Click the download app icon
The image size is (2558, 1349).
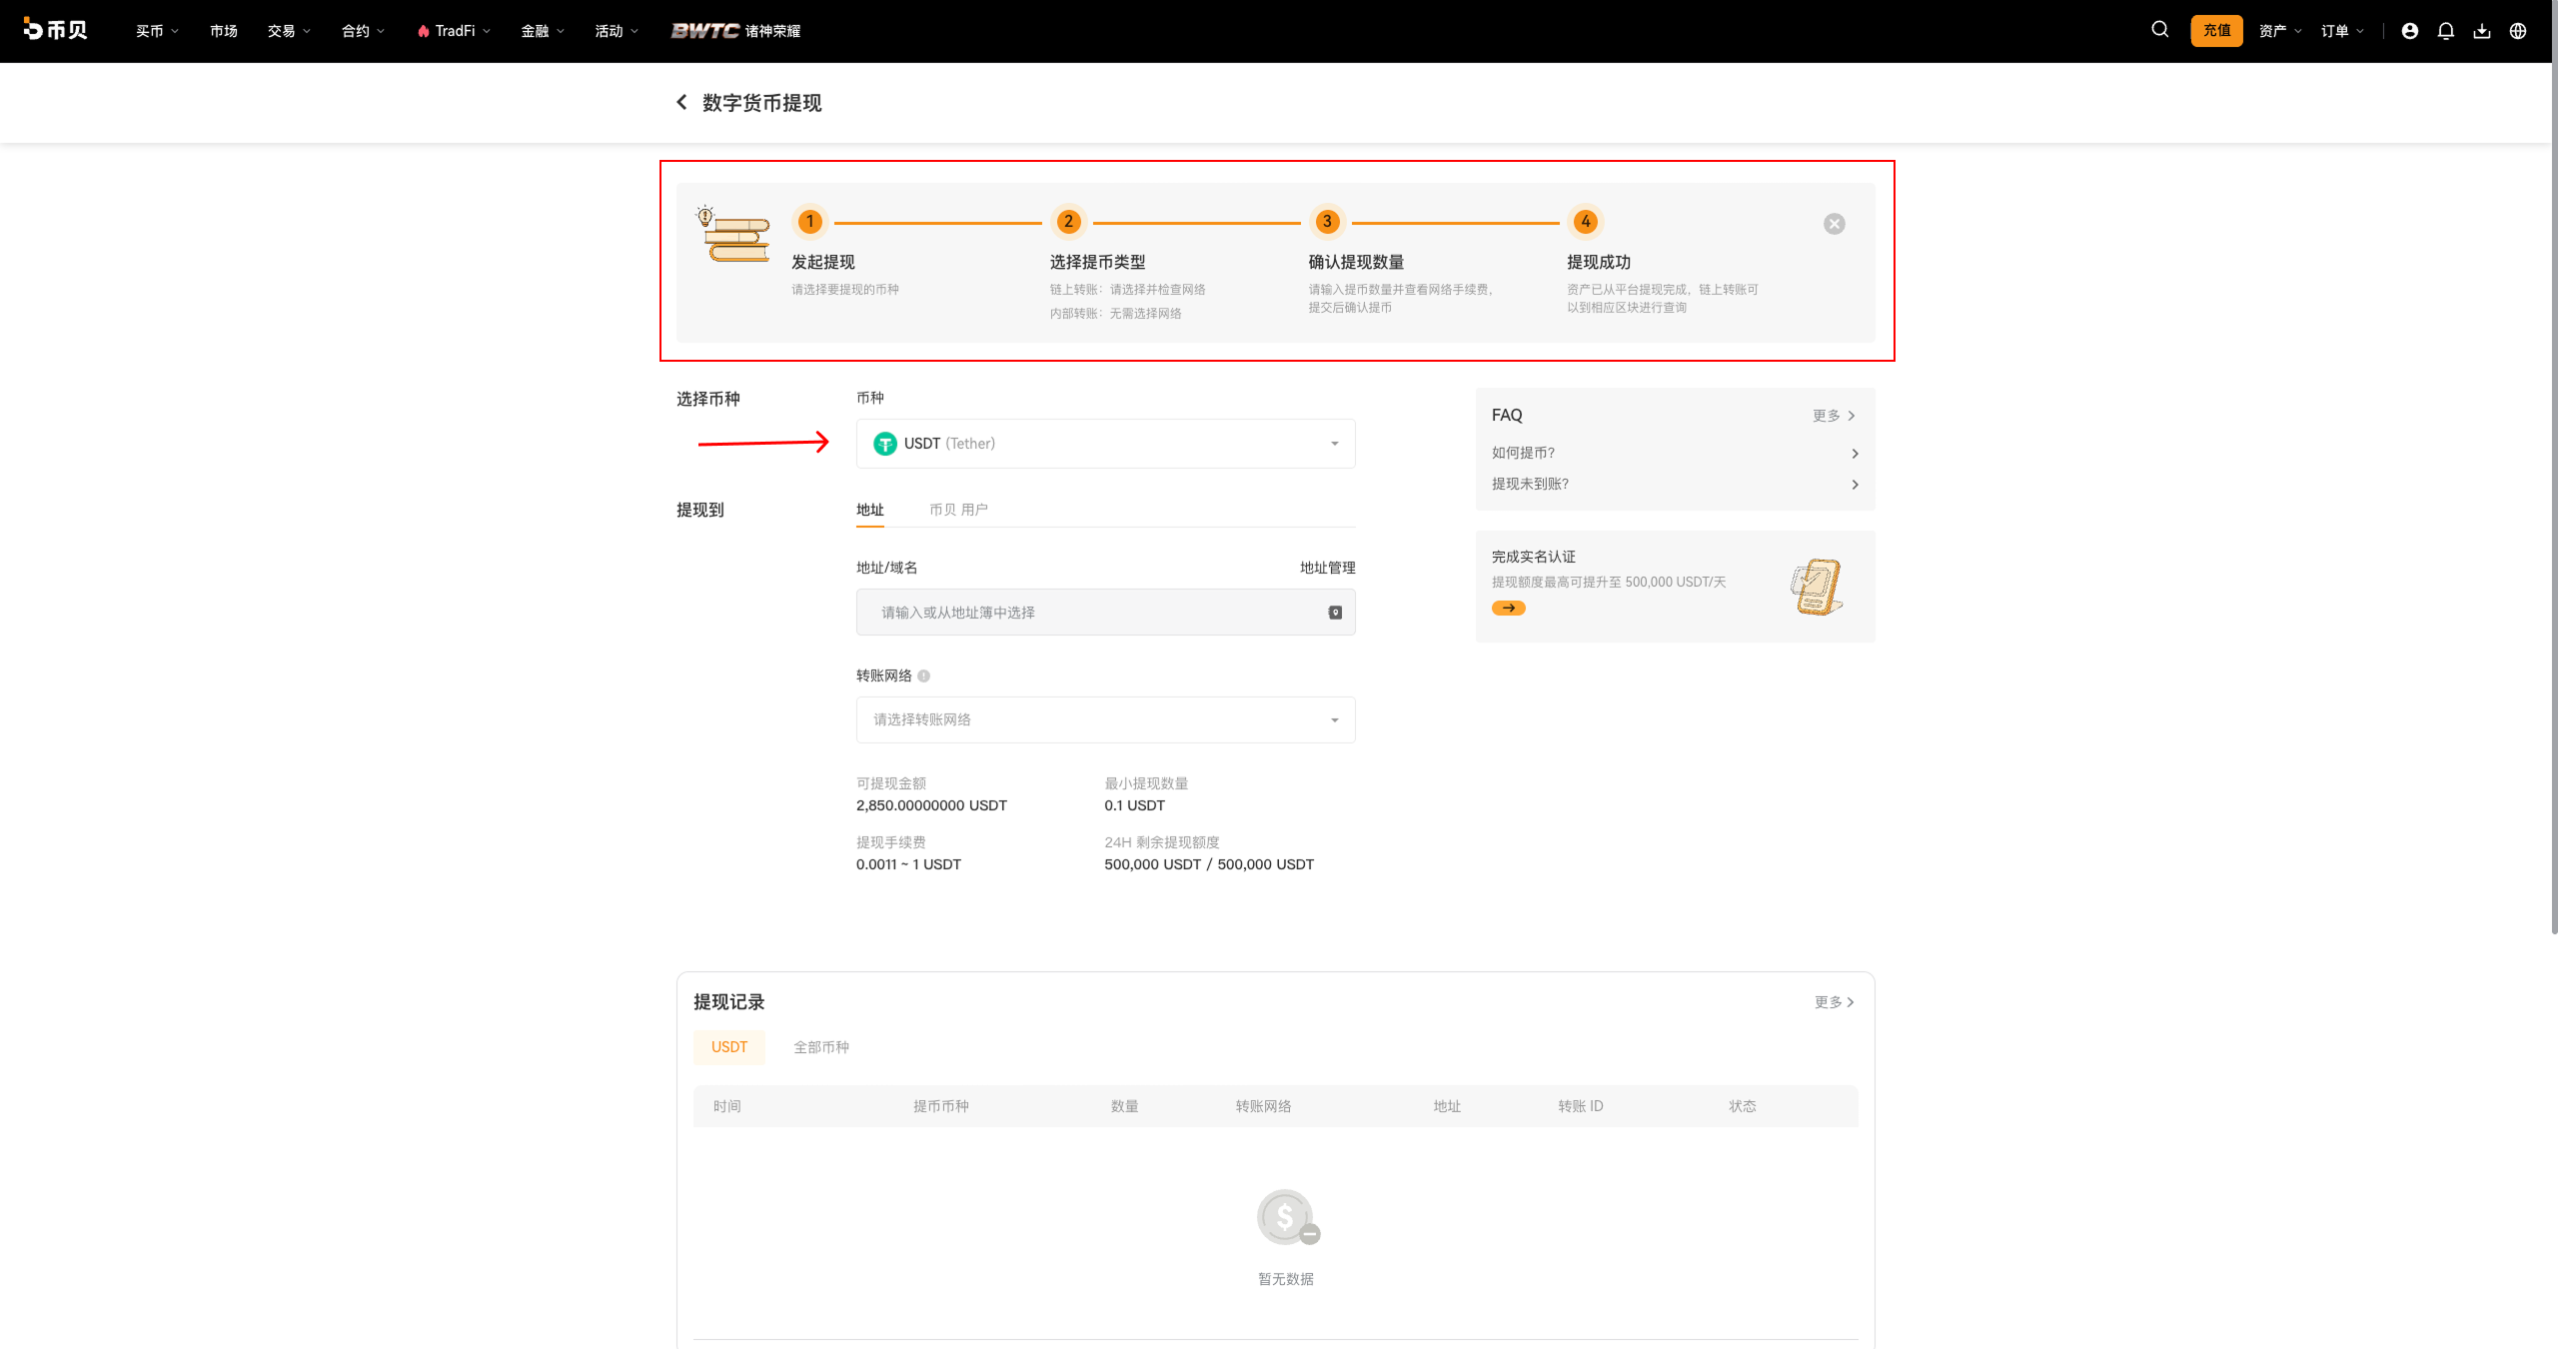pyautogui.click(x=2481, y=31)
